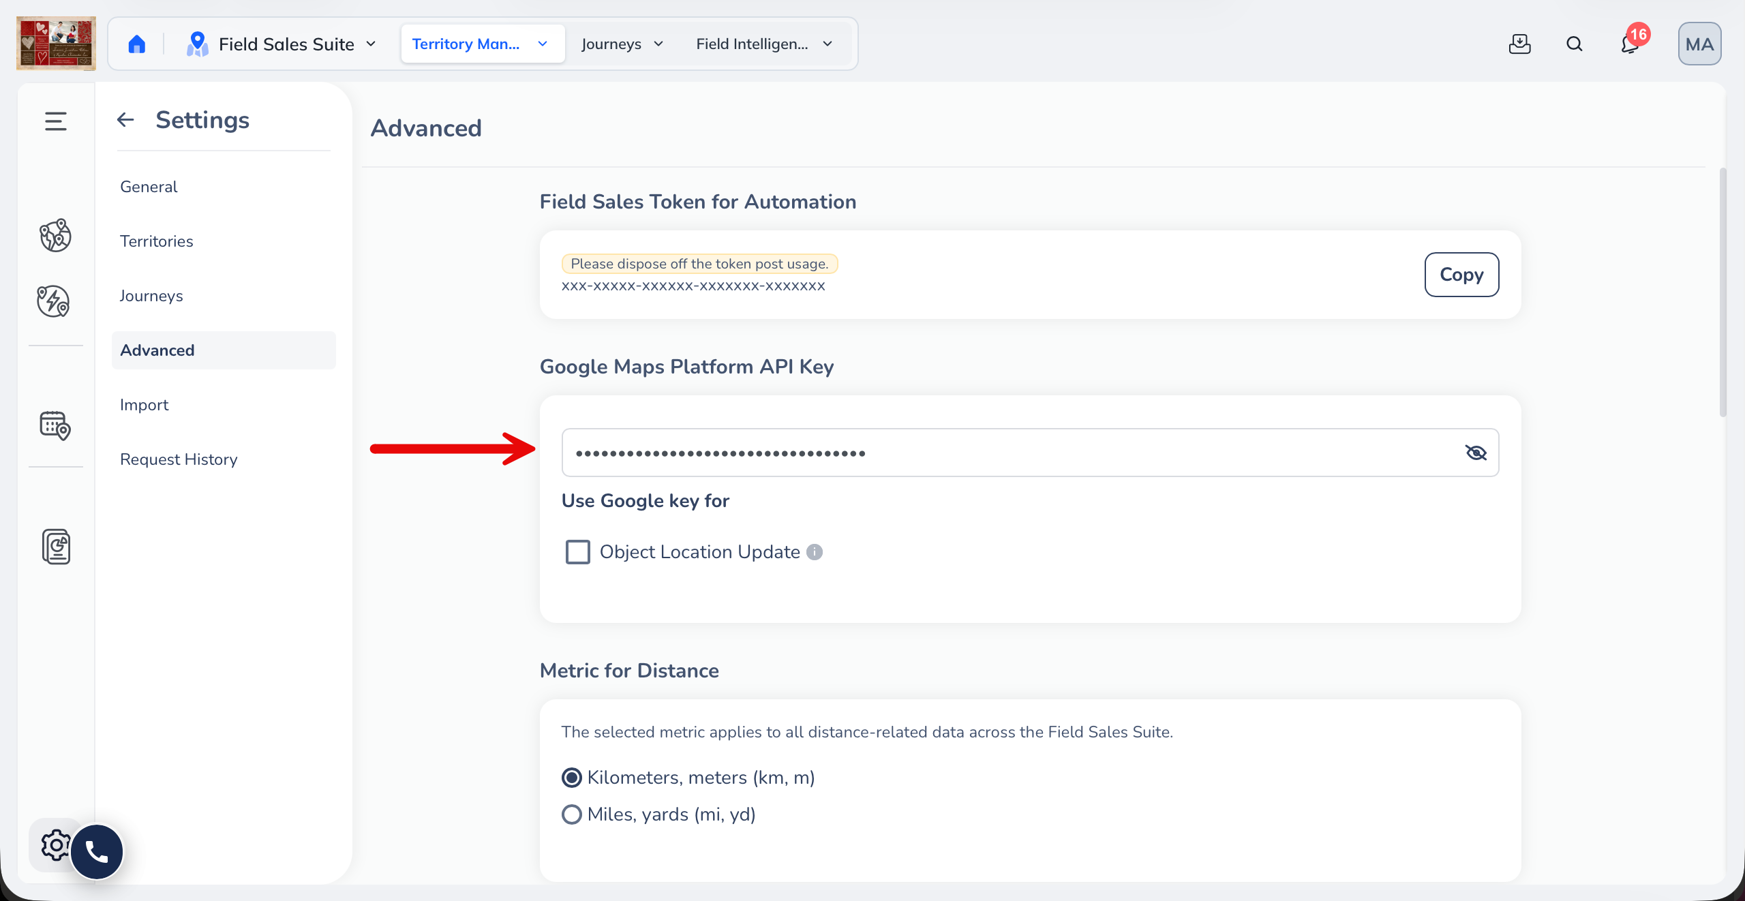Screen dimensions: 1745x901
Task: Select Miles, yards radio option
Action: click(x=572, y=814)
